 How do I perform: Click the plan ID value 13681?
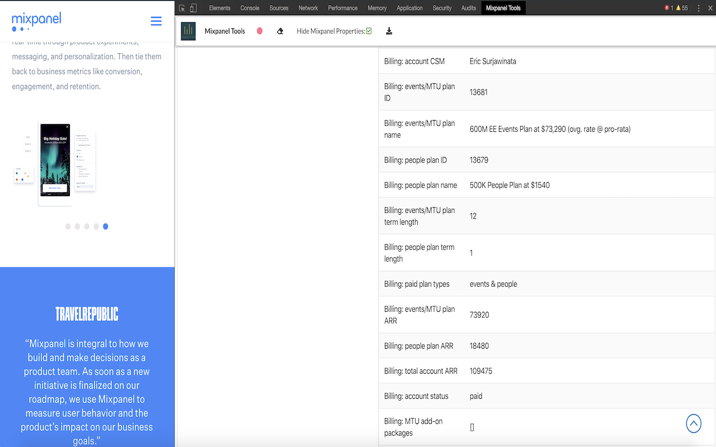click(x=479, y=92)
